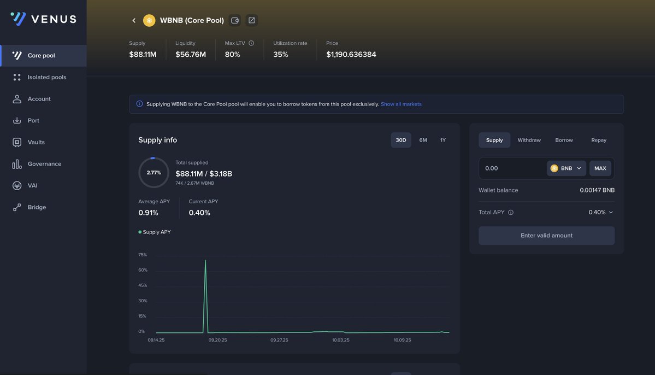Click the 09.20.25 chart date label
Screen dimensions: 655x375
tap(217, 341)
